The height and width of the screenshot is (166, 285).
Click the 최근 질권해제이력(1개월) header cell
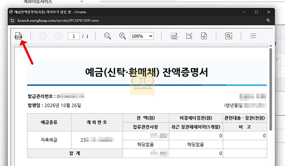(196, 127)
